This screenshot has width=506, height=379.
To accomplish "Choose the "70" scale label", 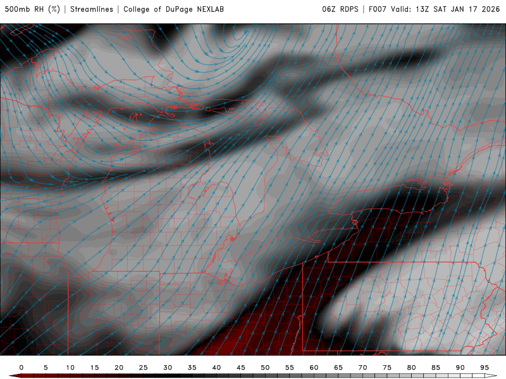I will [362, 368].
